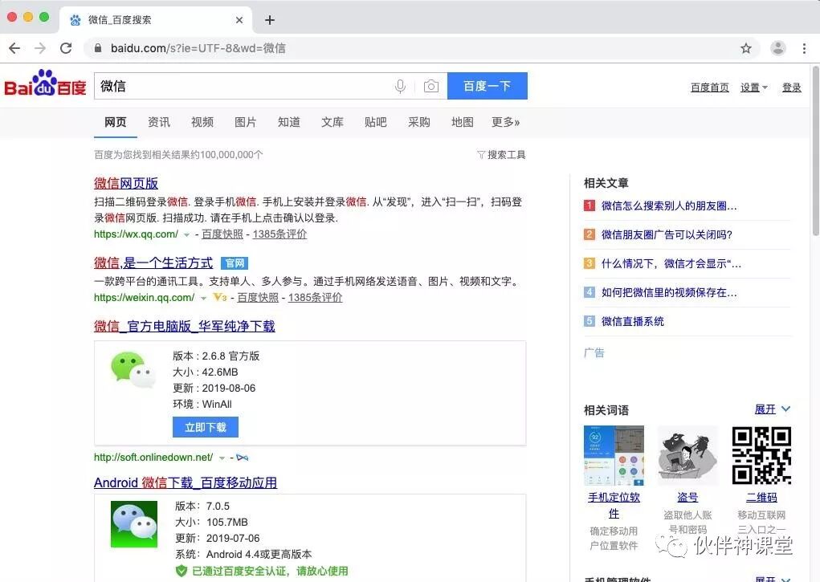Open the 盗号 illustration thumbnail
Viewport: 820px width, 582px height.
[x=687, y=455]
